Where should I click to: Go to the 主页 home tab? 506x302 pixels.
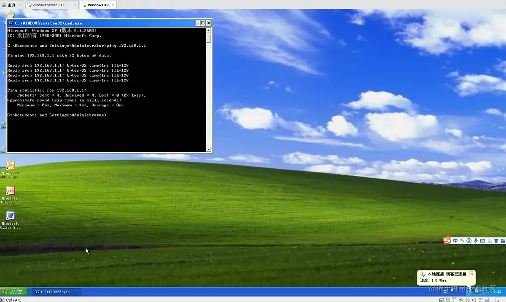point(11,5)
